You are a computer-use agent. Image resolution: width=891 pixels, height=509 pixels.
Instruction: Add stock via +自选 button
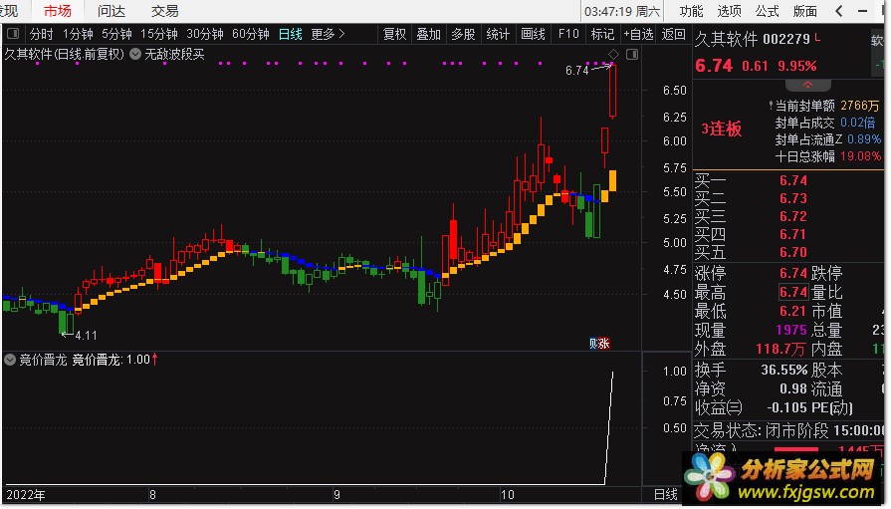click(639, 34)
